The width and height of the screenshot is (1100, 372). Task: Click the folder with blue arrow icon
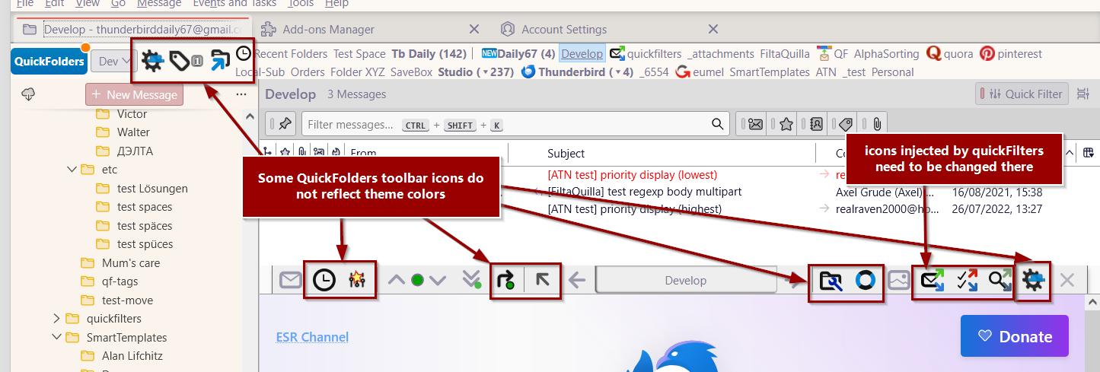[221, 61]
